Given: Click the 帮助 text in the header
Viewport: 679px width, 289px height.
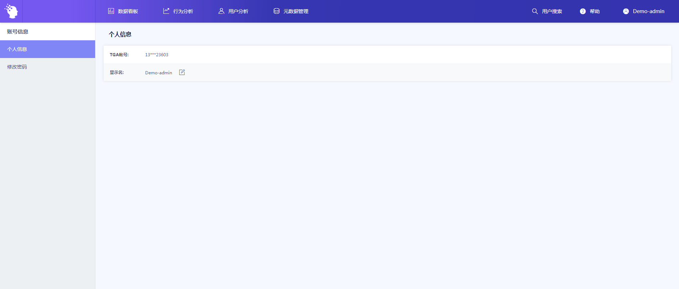Looking at the screenshot, I should pos(595,11).
